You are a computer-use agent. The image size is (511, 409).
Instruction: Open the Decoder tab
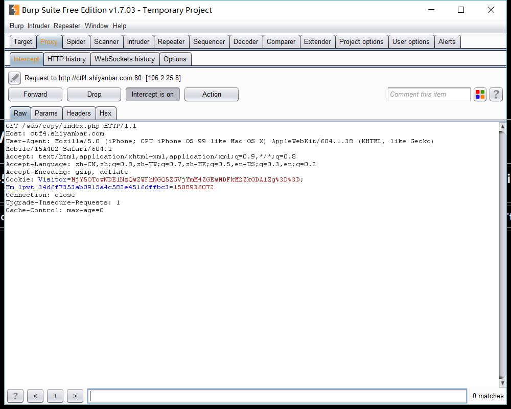[246, 42]
